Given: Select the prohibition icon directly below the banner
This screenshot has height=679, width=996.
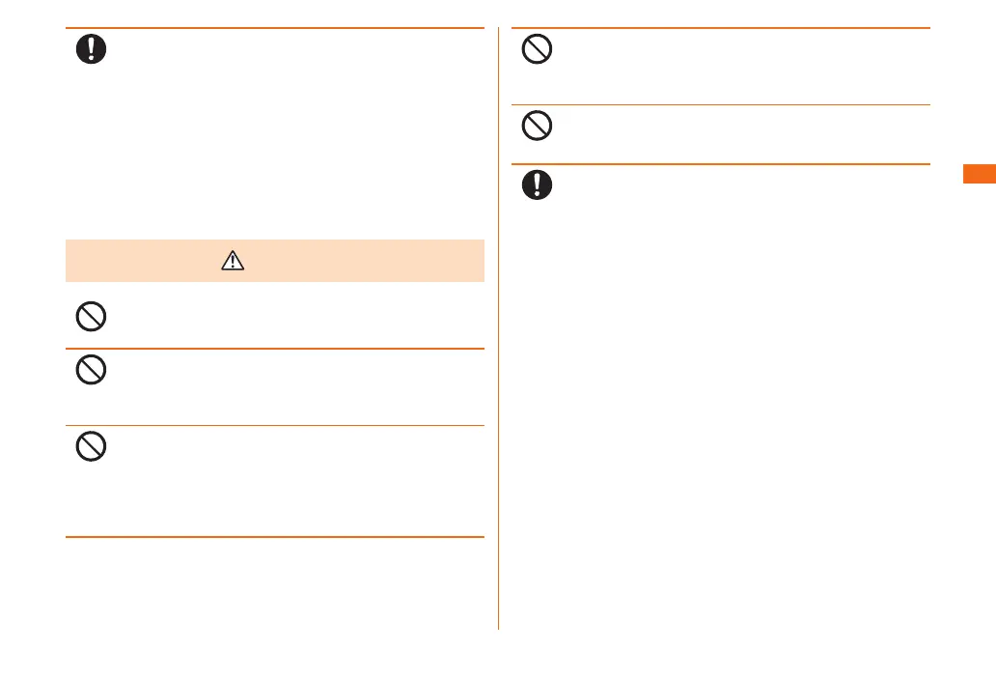Looking at the screenshot, I should click(x=91, y=317).
